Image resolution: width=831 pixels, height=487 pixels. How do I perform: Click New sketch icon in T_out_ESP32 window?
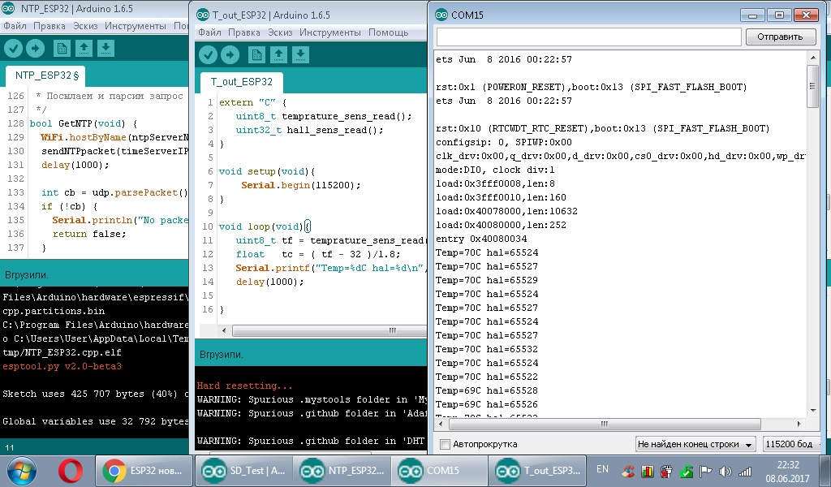pyautogui.click(x=257, y=54)
